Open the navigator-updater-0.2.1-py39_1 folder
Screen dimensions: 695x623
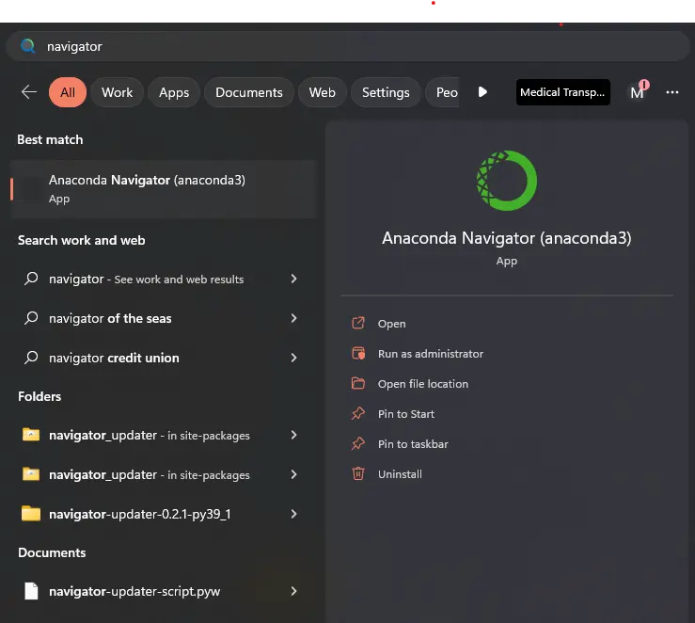coord(139,515)
